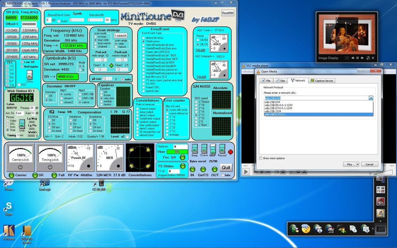Screen dimensions: 397x248
Task: Open the VLC Media menu
Action: pyautogui.click(x=247, y=72)
